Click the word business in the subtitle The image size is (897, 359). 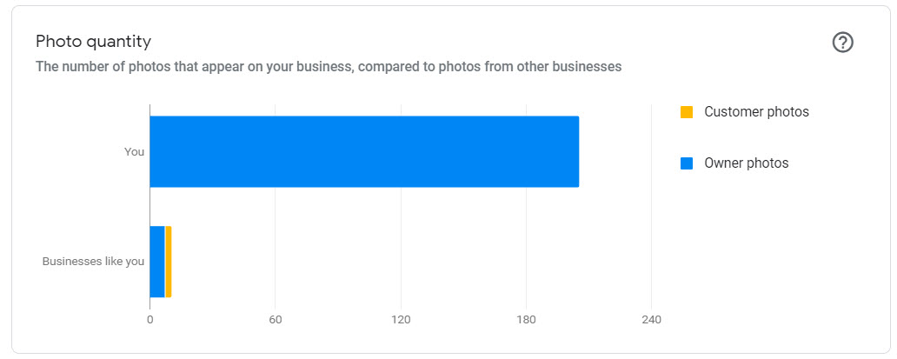[x=324, y=67]
